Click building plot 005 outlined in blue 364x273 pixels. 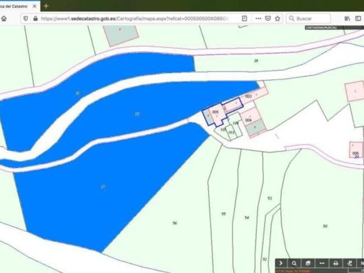click(x=215, y=112)
